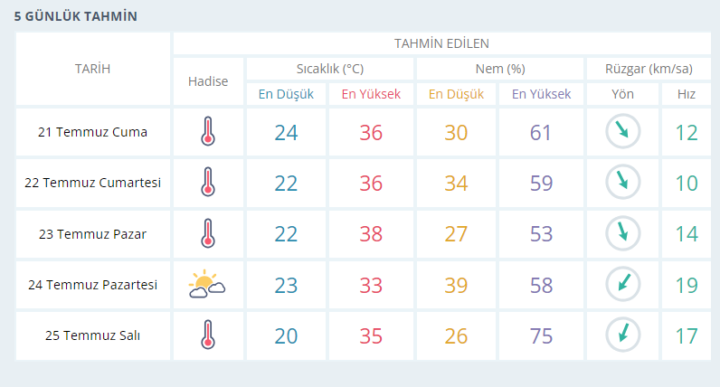Click the wind direction arrow for 21 Temmuz

(x=622, y=131)
